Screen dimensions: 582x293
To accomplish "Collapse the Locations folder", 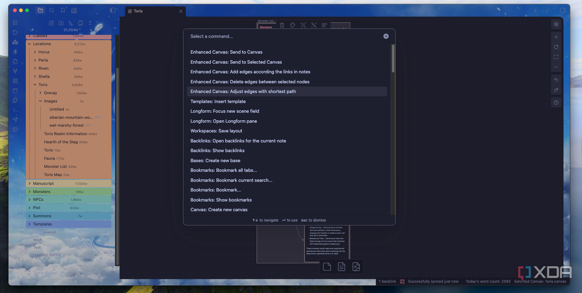I will pos(69,44).
